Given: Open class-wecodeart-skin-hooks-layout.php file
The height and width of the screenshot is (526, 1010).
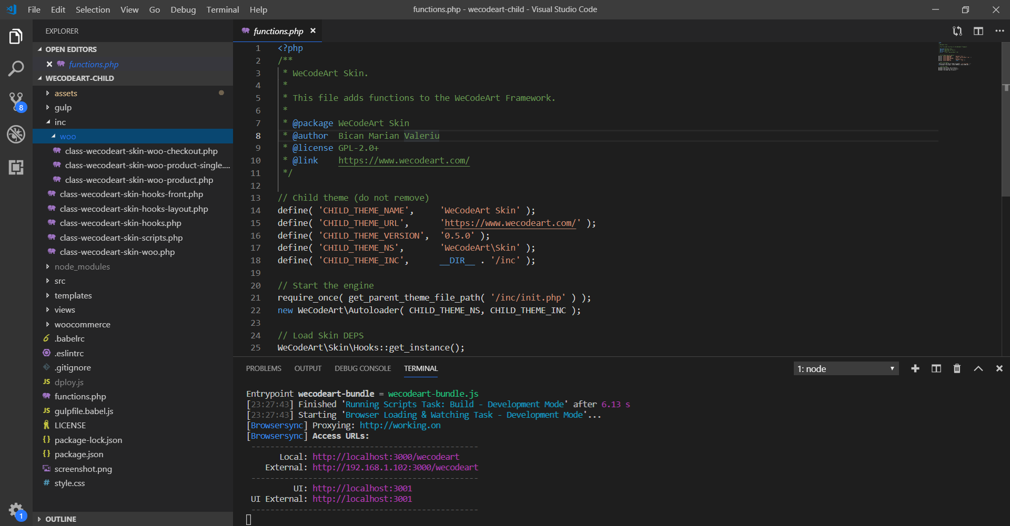Looking at the screenshot, I should click(x=133, y=209).
